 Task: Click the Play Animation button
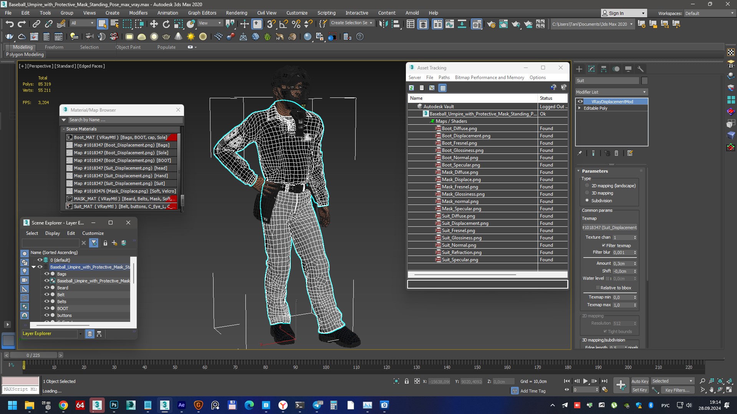(x=585, y=381)
